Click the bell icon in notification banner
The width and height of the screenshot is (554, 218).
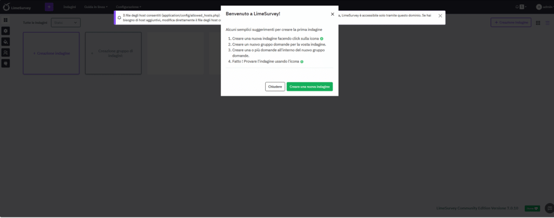point(120,18)
